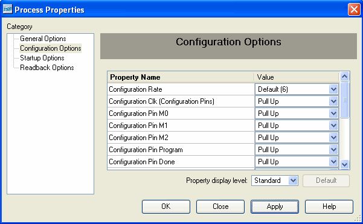Expand Configuration Pin Done dropdown
Screen dimensions: 363x224
pyautogui.click(x=333, y=162)
